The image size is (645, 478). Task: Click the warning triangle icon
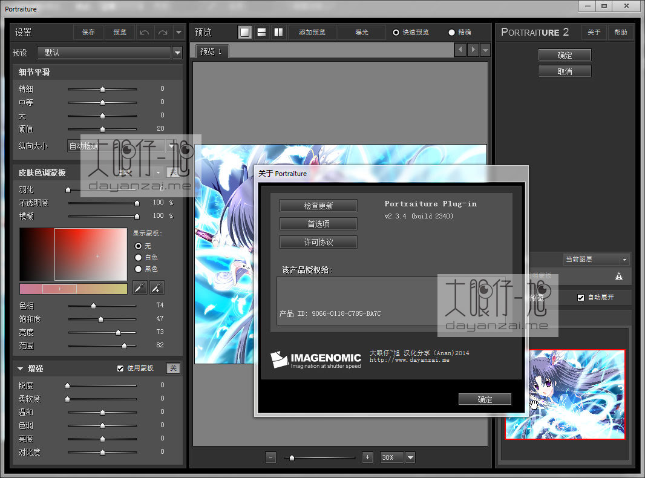pos(618,276)
